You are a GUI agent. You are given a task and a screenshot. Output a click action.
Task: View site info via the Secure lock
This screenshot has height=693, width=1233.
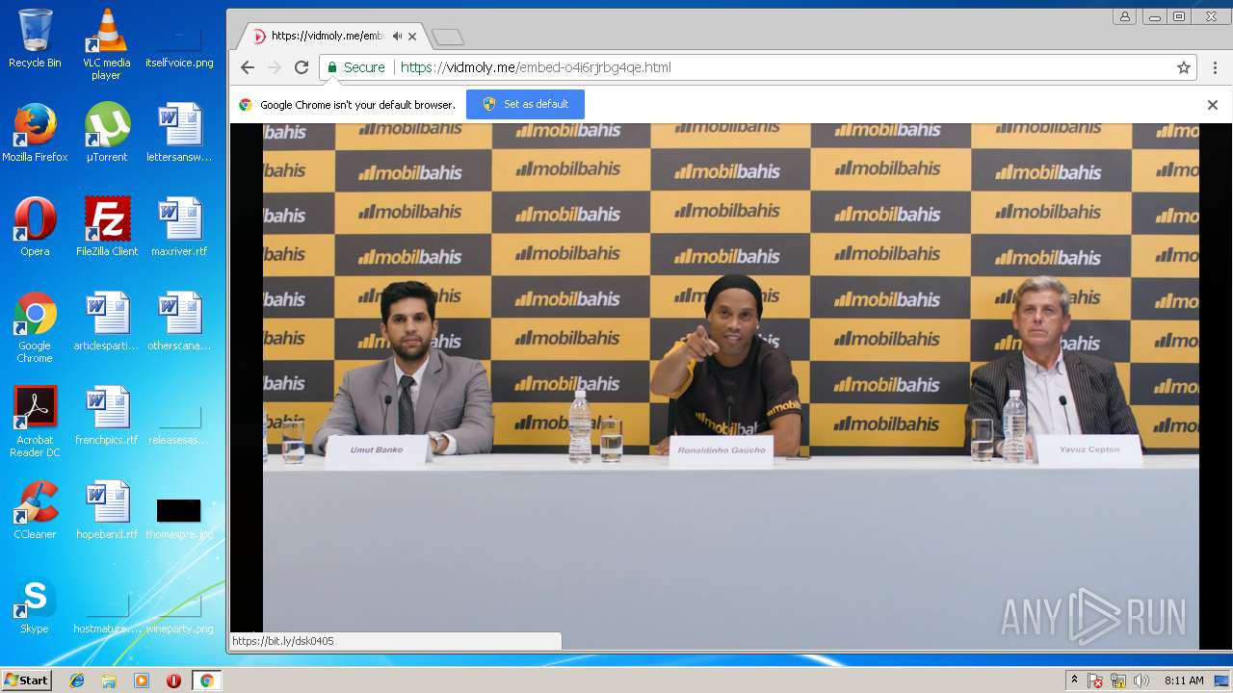click(x=355, y=67)
